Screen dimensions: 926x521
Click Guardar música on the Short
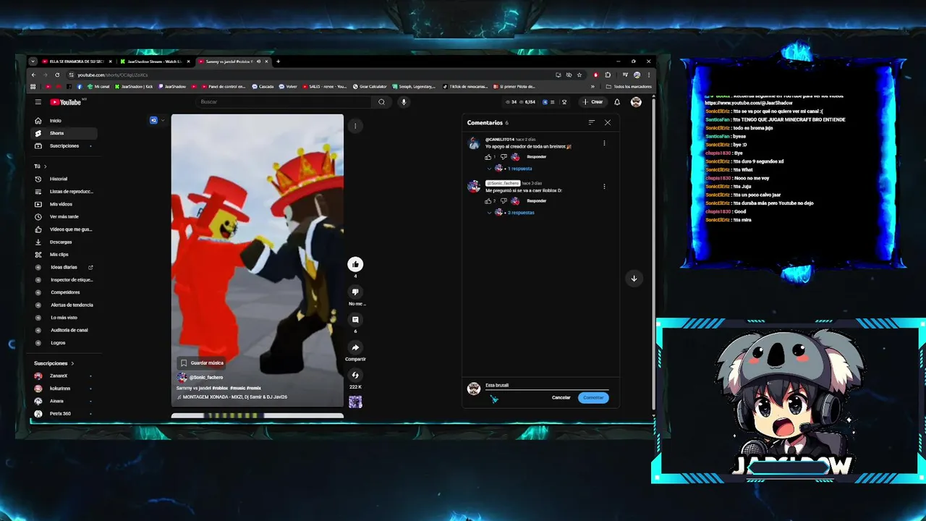coord(202,363)
